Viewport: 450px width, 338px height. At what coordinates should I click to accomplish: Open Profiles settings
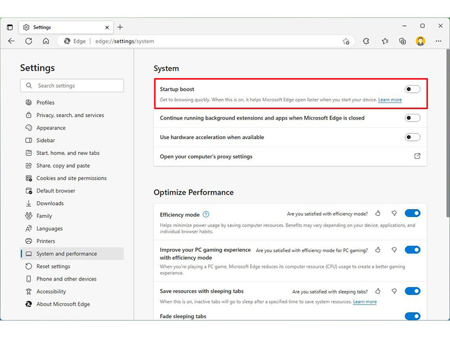coord(72,103)
